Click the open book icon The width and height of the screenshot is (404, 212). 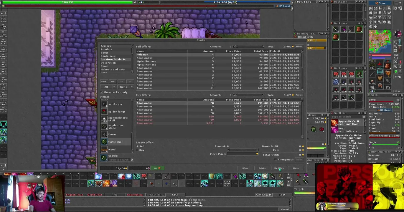[x=375, y=13]
